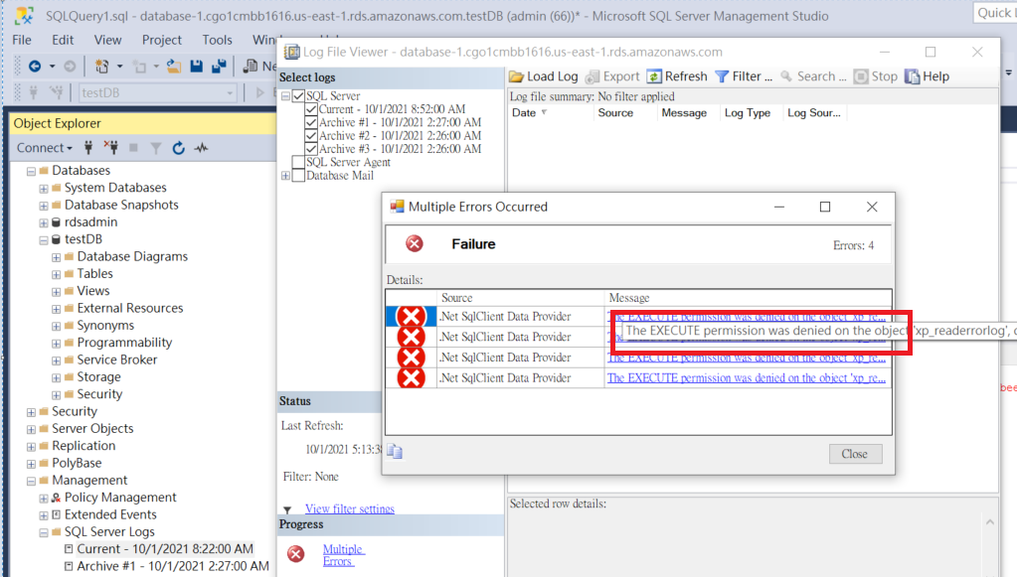Click the Stop button in Log File Viewer

coord(876,76)
